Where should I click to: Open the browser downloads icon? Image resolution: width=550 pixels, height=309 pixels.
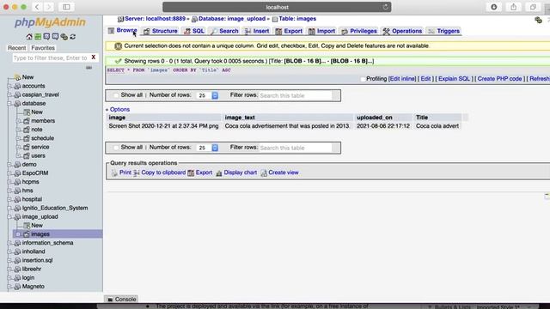[x=494, y=7]
